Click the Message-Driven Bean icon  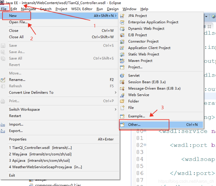click(122, 89)
